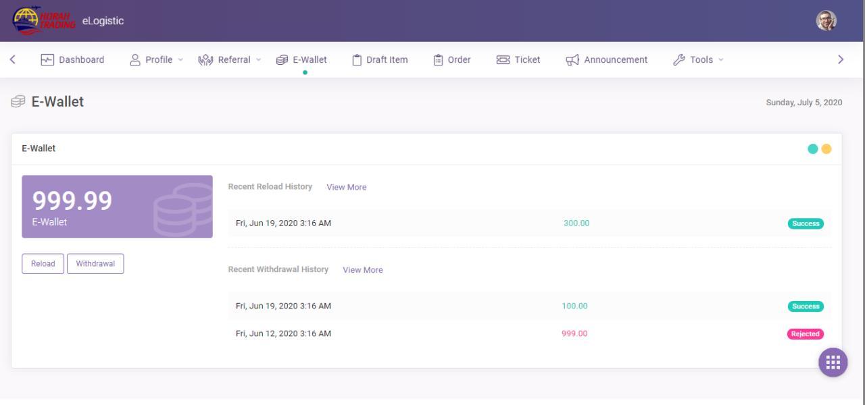Open the Order tab
865x405 pixels.
pos(451,59)
